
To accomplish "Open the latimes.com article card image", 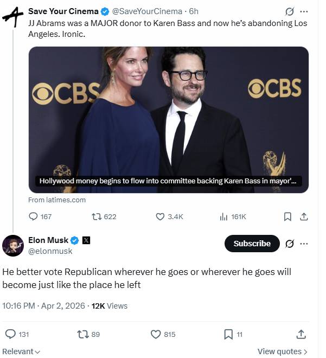I will [169, 120].
